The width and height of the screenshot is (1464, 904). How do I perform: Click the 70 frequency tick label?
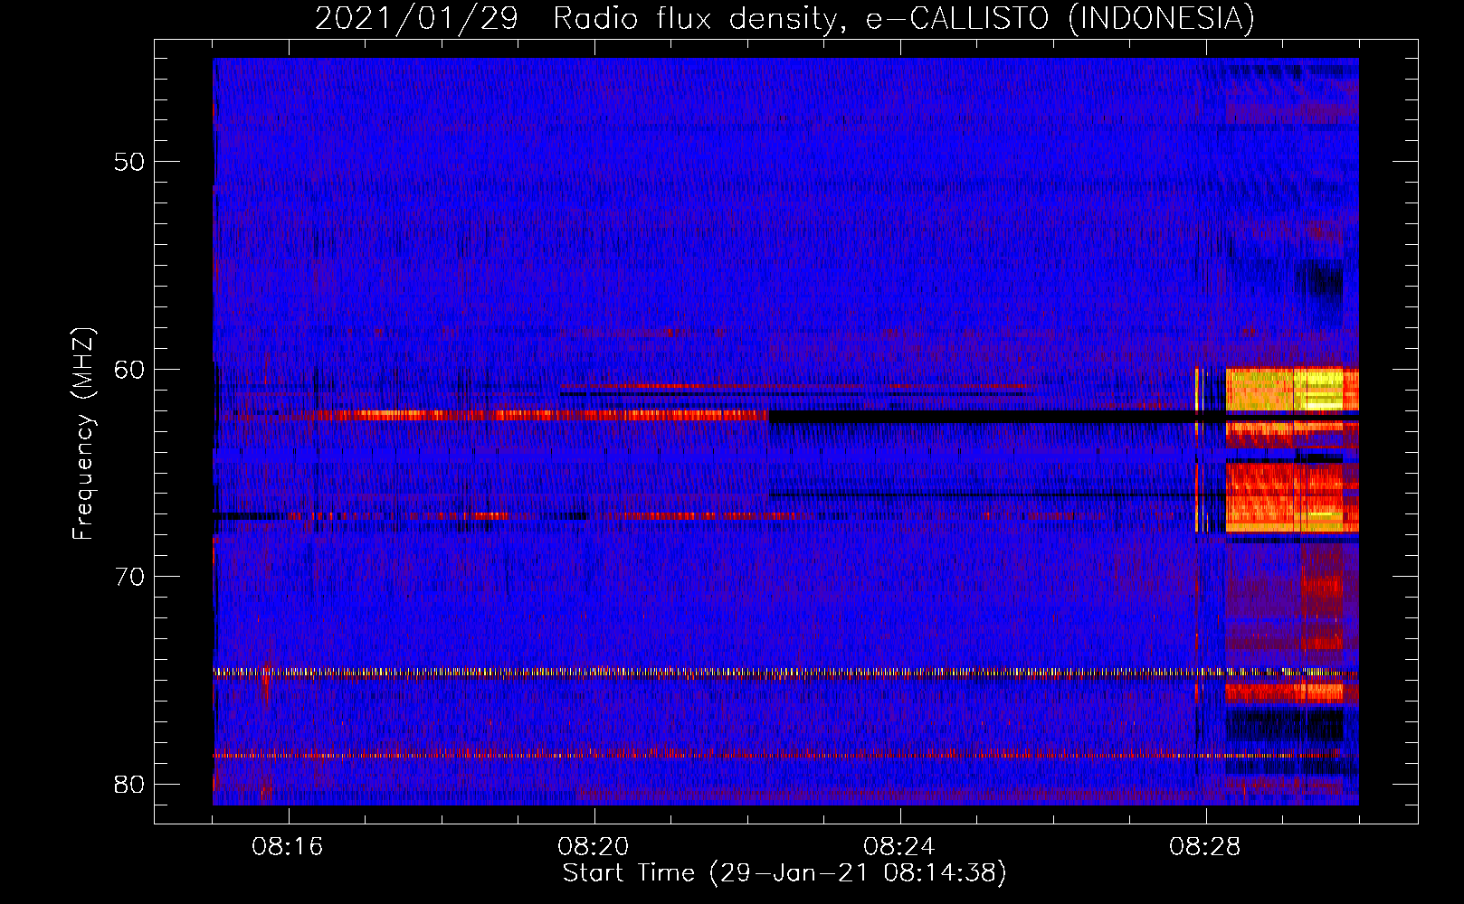(129, 577)
